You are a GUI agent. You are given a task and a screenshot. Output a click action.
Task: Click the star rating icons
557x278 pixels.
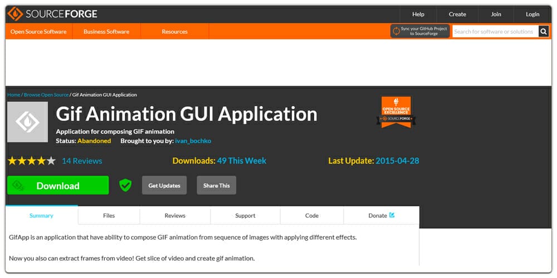(x=31, y=161)
